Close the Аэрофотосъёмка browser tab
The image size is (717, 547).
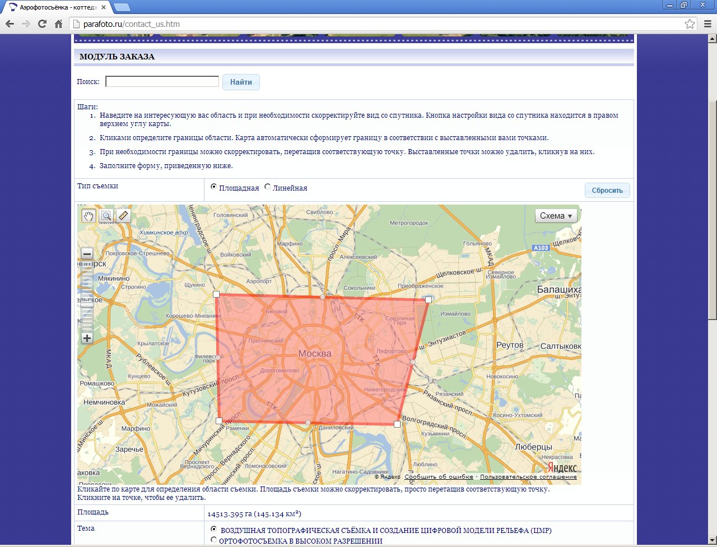tap(104, 7)
